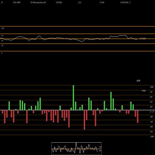Click the -80 label on the MR axis
Screen dimensions: 155x155
coord(151,132)
